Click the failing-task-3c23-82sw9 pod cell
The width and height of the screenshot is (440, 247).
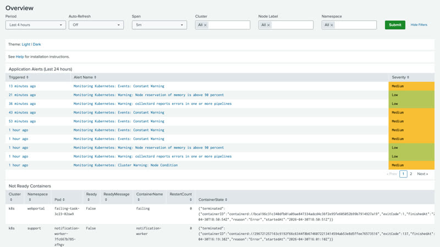pyautogui.click(x=67, y=211)
